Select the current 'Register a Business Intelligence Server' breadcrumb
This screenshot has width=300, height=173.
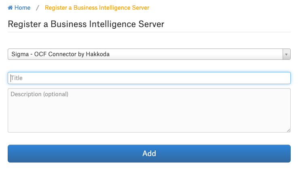tap(97, 8)
